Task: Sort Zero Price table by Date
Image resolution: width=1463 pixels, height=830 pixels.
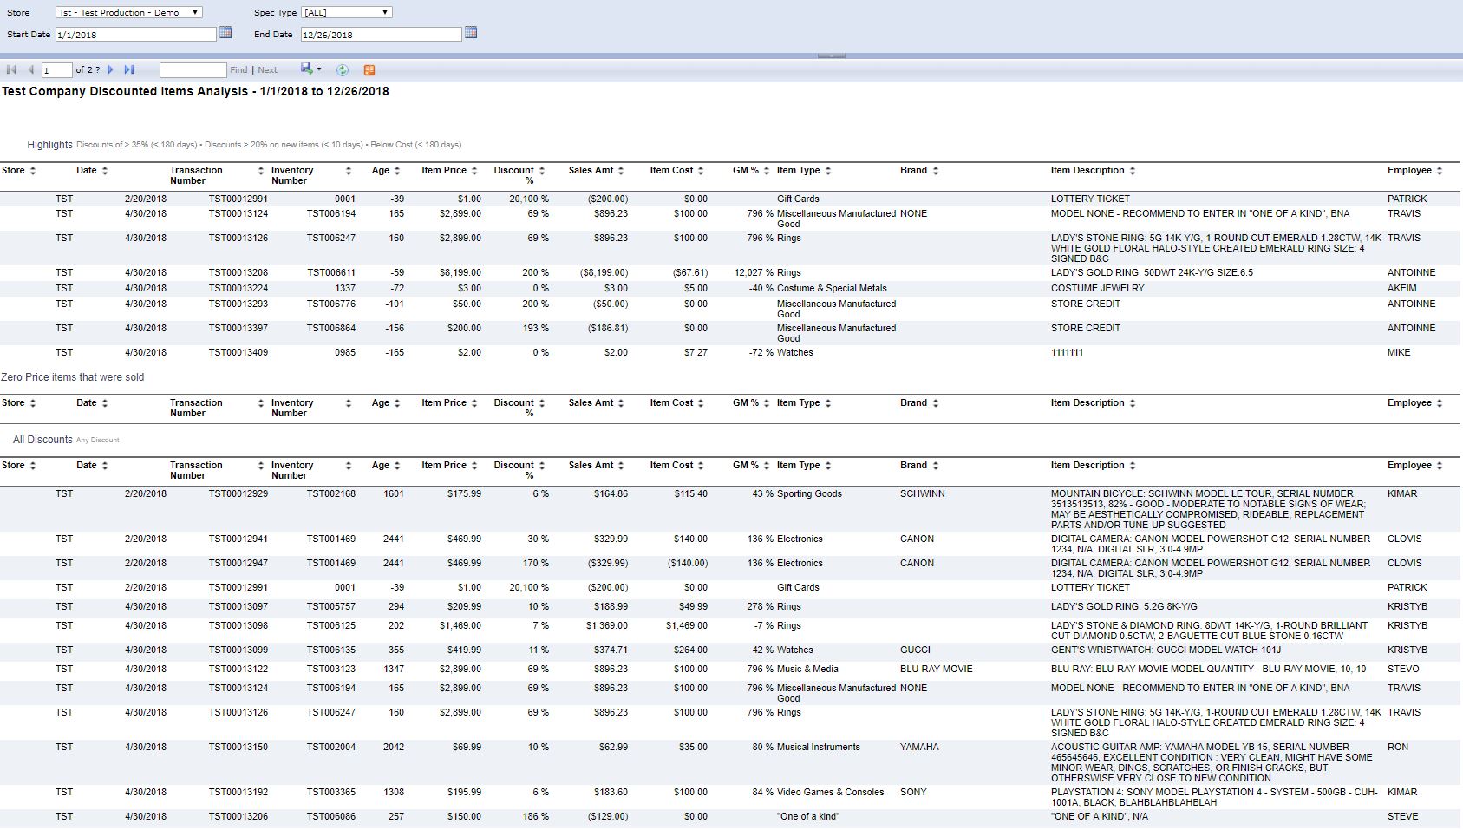Action: coord(105,403)
